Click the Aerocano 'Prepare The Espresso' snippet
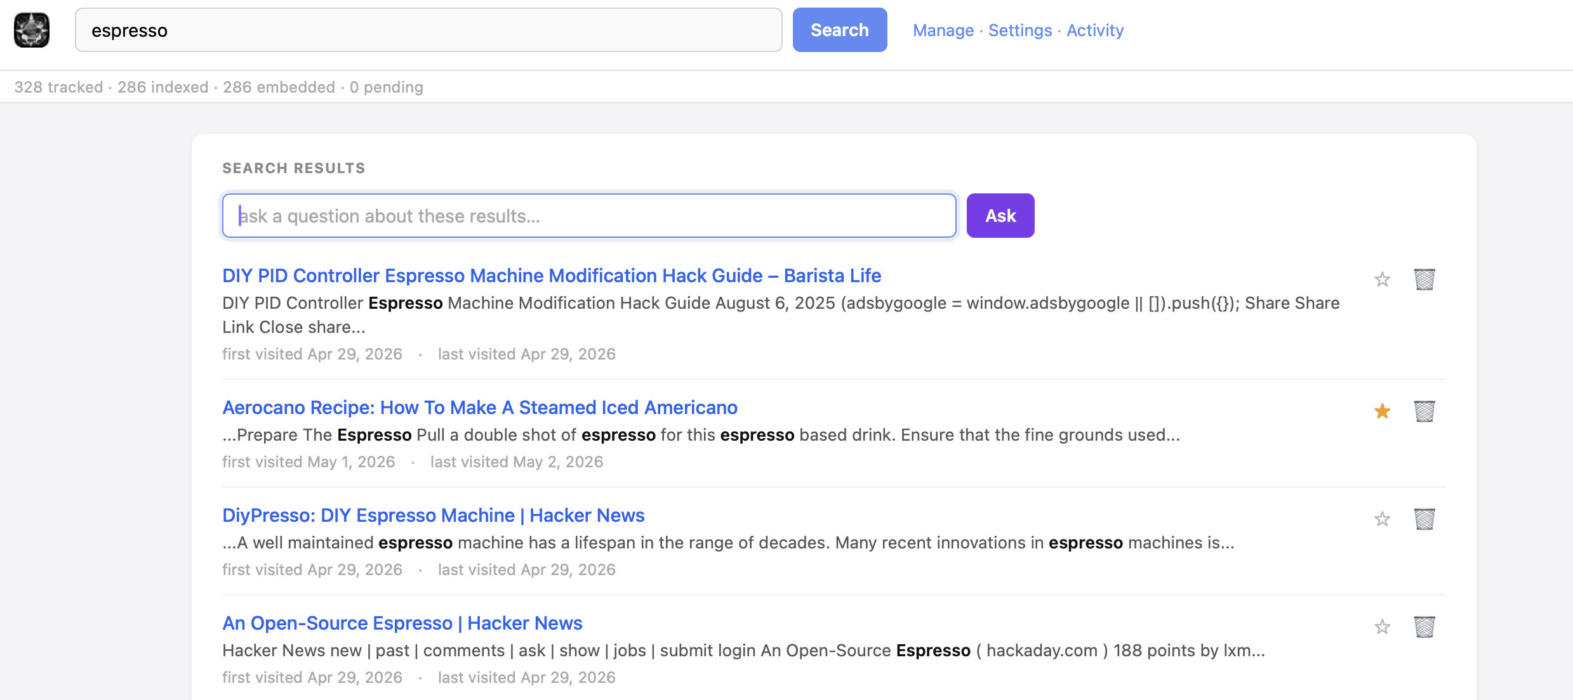 [x=701, y=435]
